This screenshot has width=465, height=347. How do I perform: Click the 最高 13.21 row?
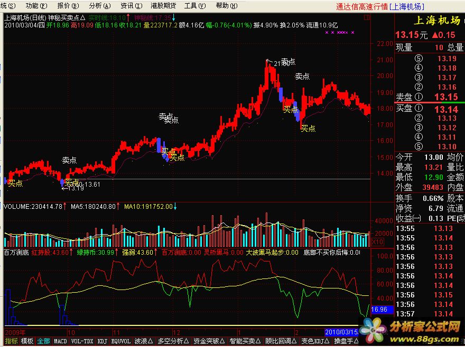420,167
